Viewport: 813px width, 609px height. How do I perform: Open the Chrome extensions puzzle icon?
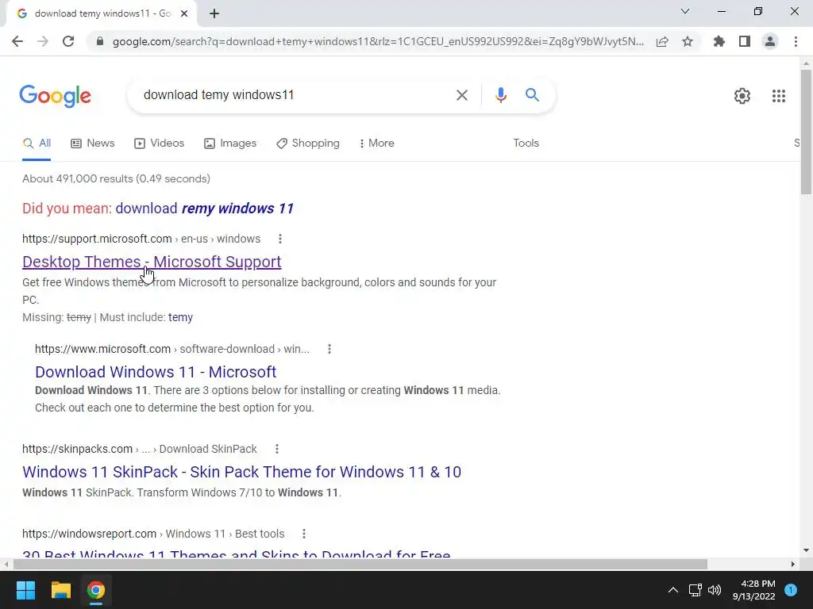[719, 41]
